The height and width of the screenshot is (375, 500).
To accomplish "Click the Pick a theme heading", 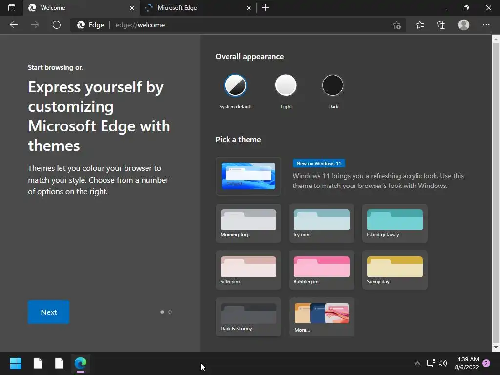I will [238, 140].
